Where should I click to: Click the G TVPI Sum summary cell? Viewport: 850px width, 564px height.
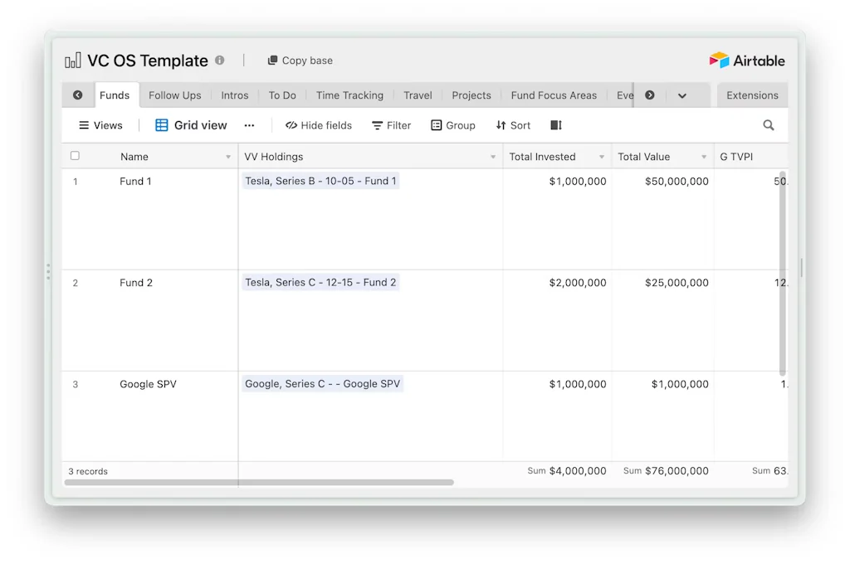769,471
